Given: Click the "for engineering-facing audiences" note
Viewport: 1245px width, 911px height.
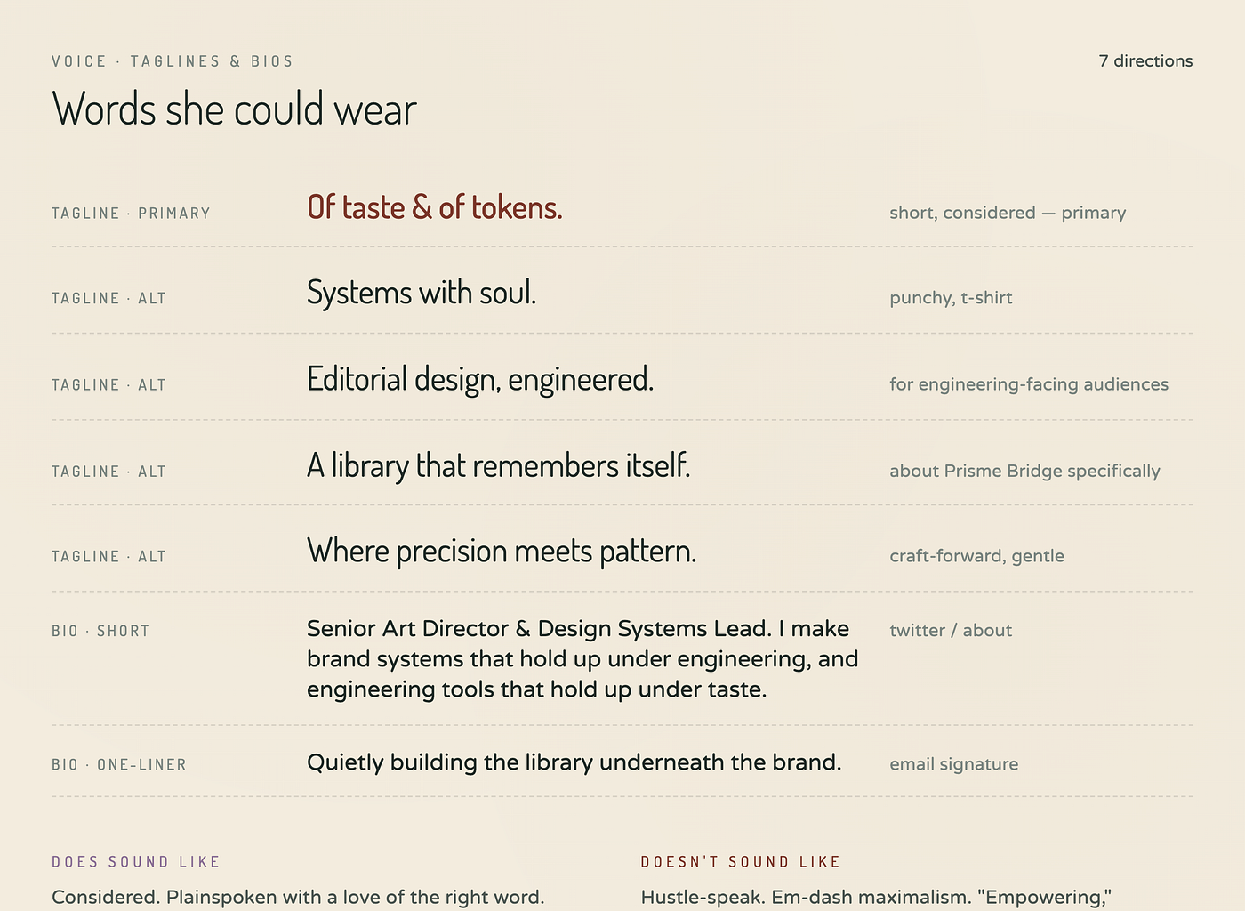Looking at the screenshot, I should (x=1029, y=384).
